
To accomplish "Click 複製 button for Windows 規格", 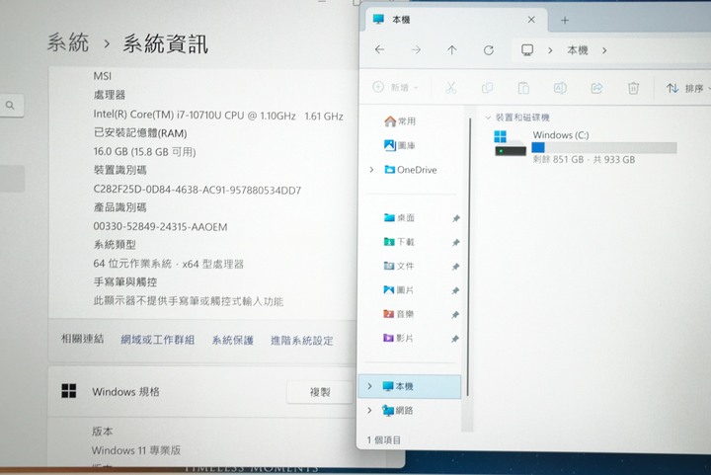I will tap(320, 392).
